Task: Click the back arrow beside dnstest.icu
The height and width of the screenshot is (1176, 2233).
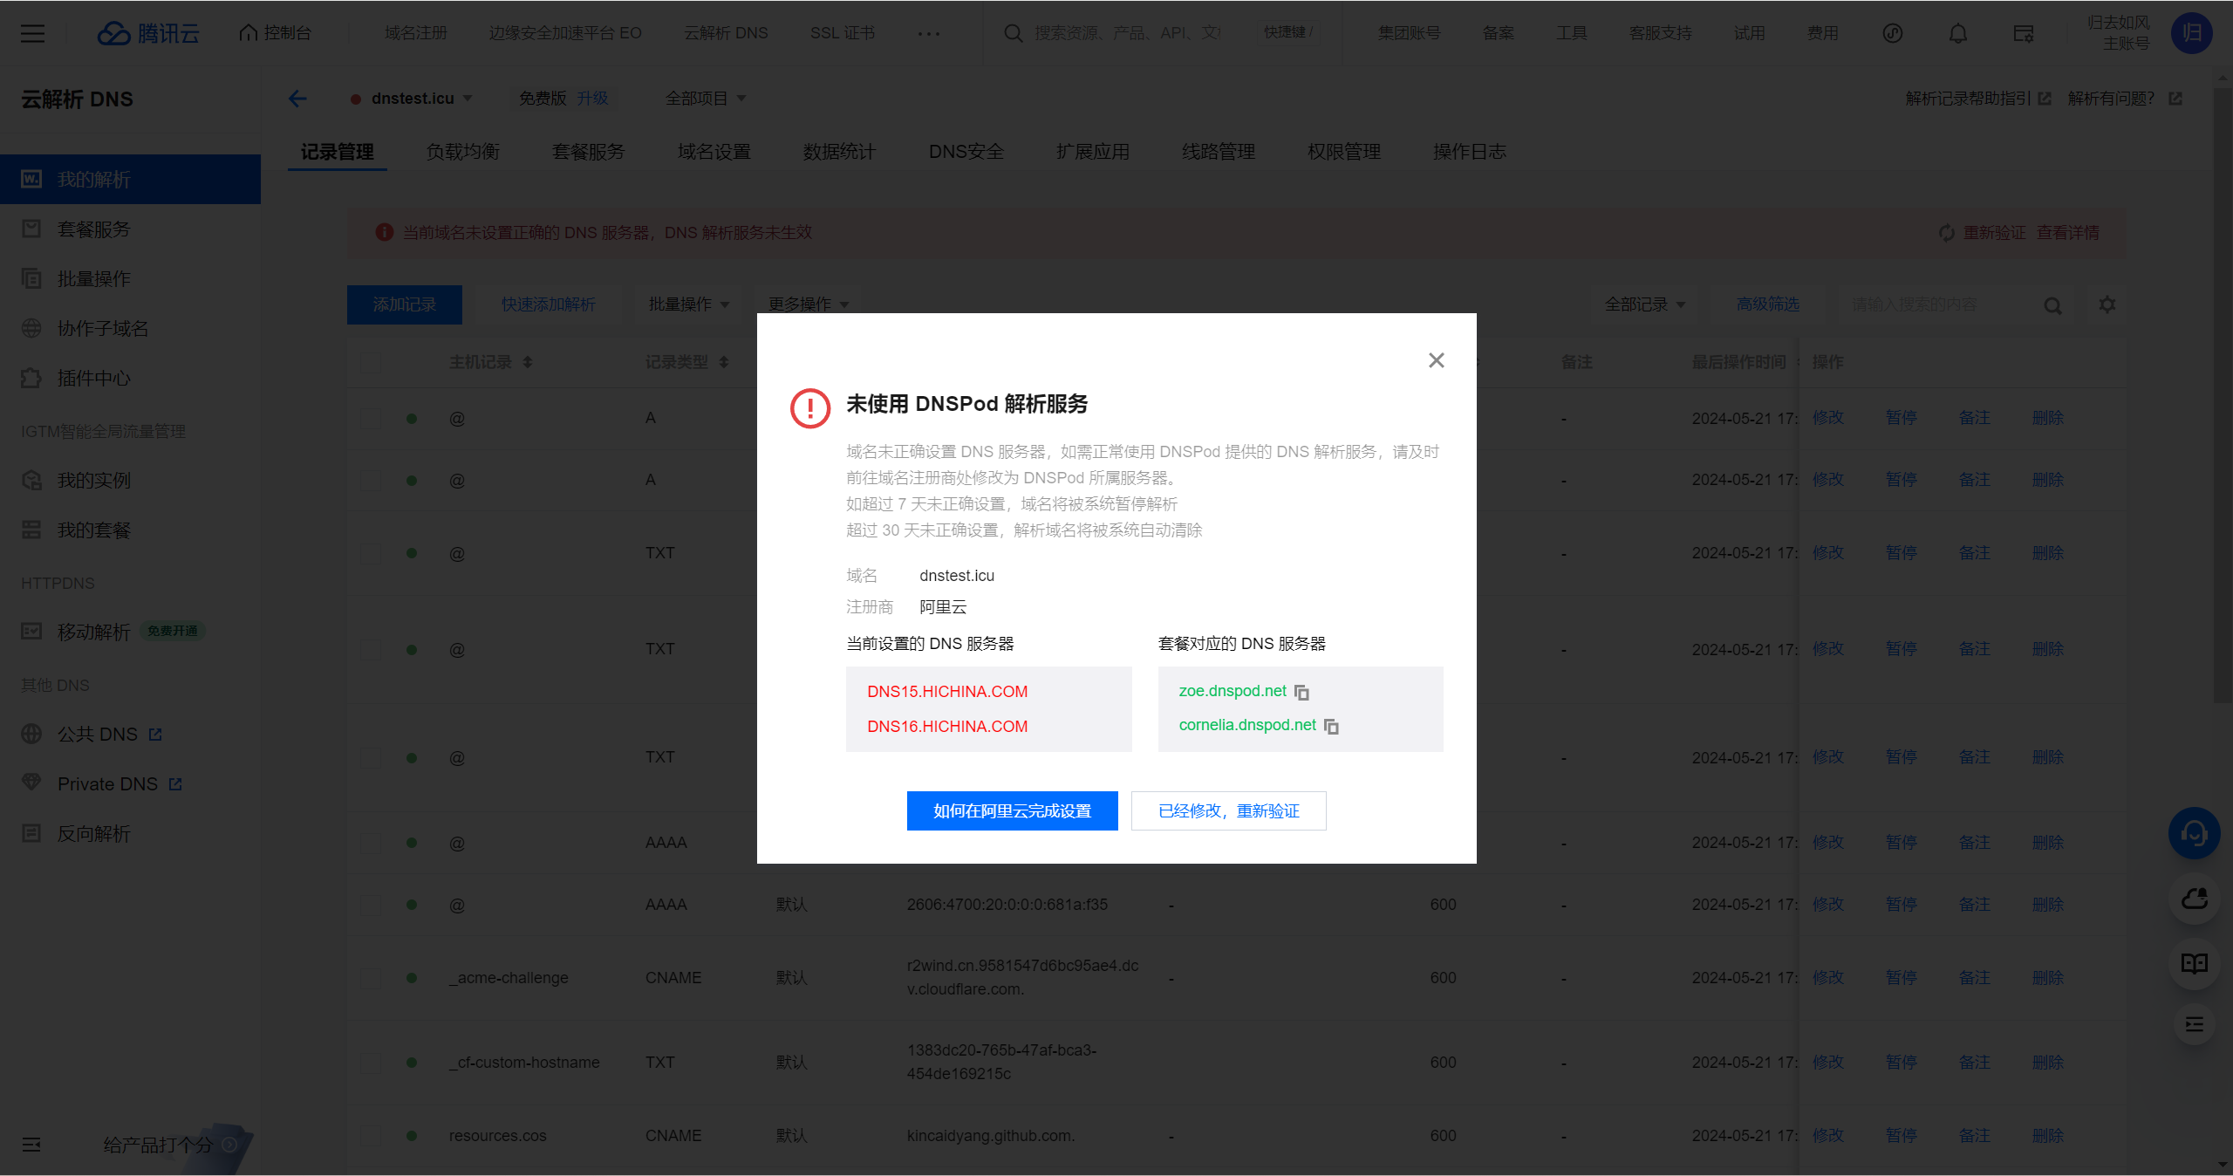Action: coord(298,99)
